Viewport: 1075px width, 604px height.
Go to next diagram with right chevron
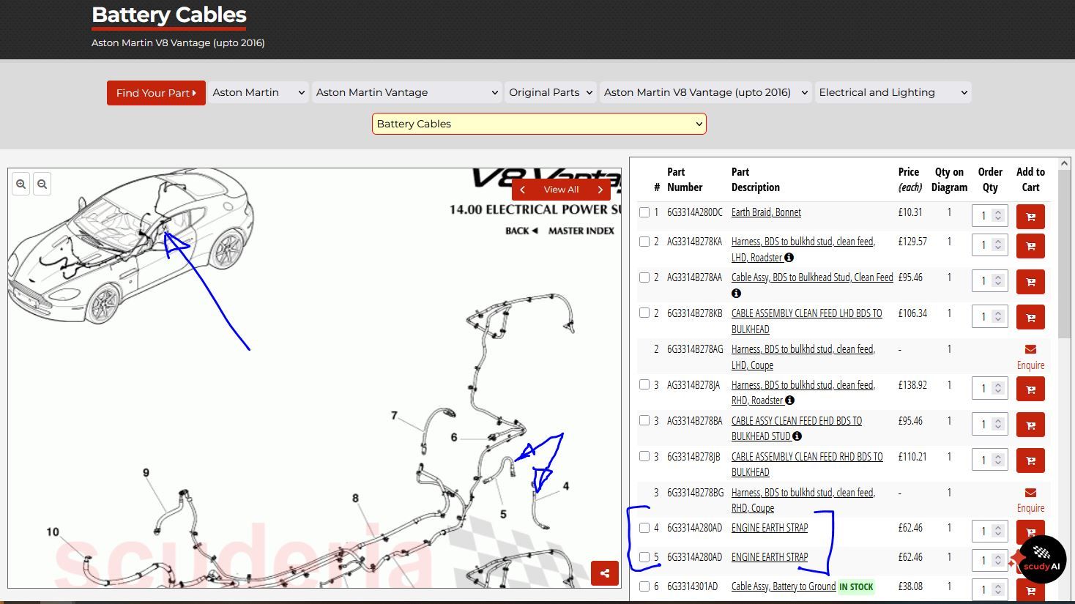pos(600,190)
